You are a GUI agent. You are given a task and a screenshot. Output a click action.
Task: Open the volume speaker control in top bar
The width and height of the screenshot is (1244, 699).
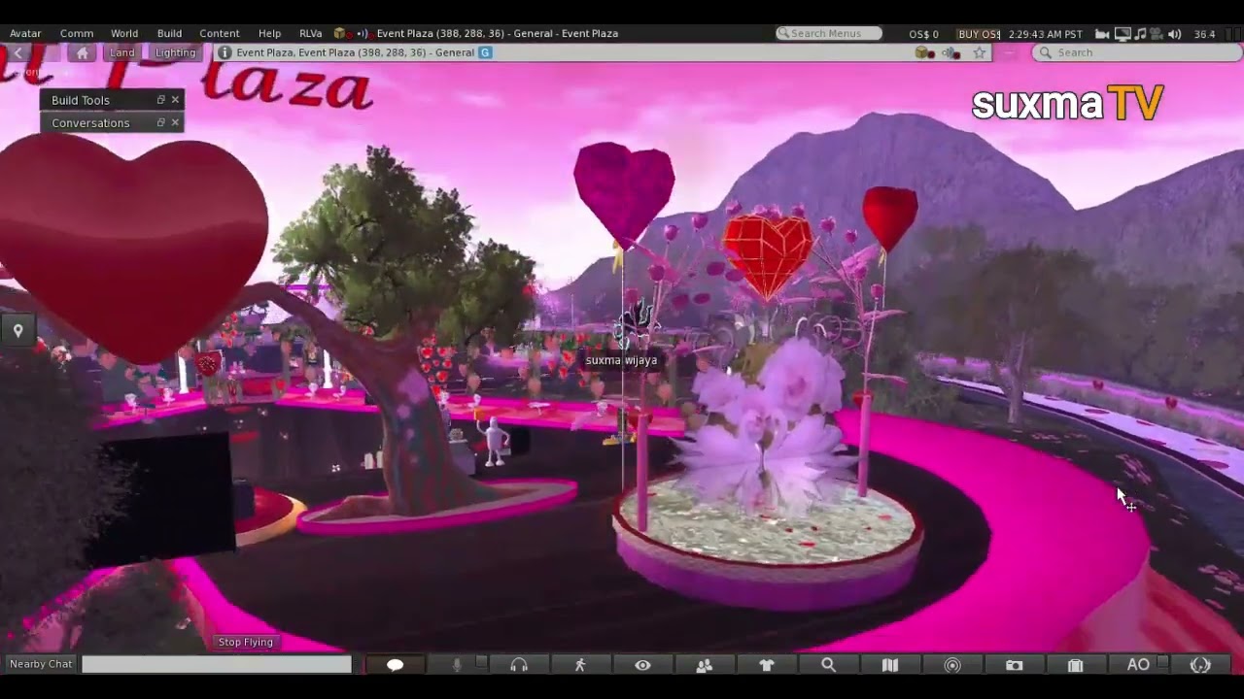pos(1175,34)
